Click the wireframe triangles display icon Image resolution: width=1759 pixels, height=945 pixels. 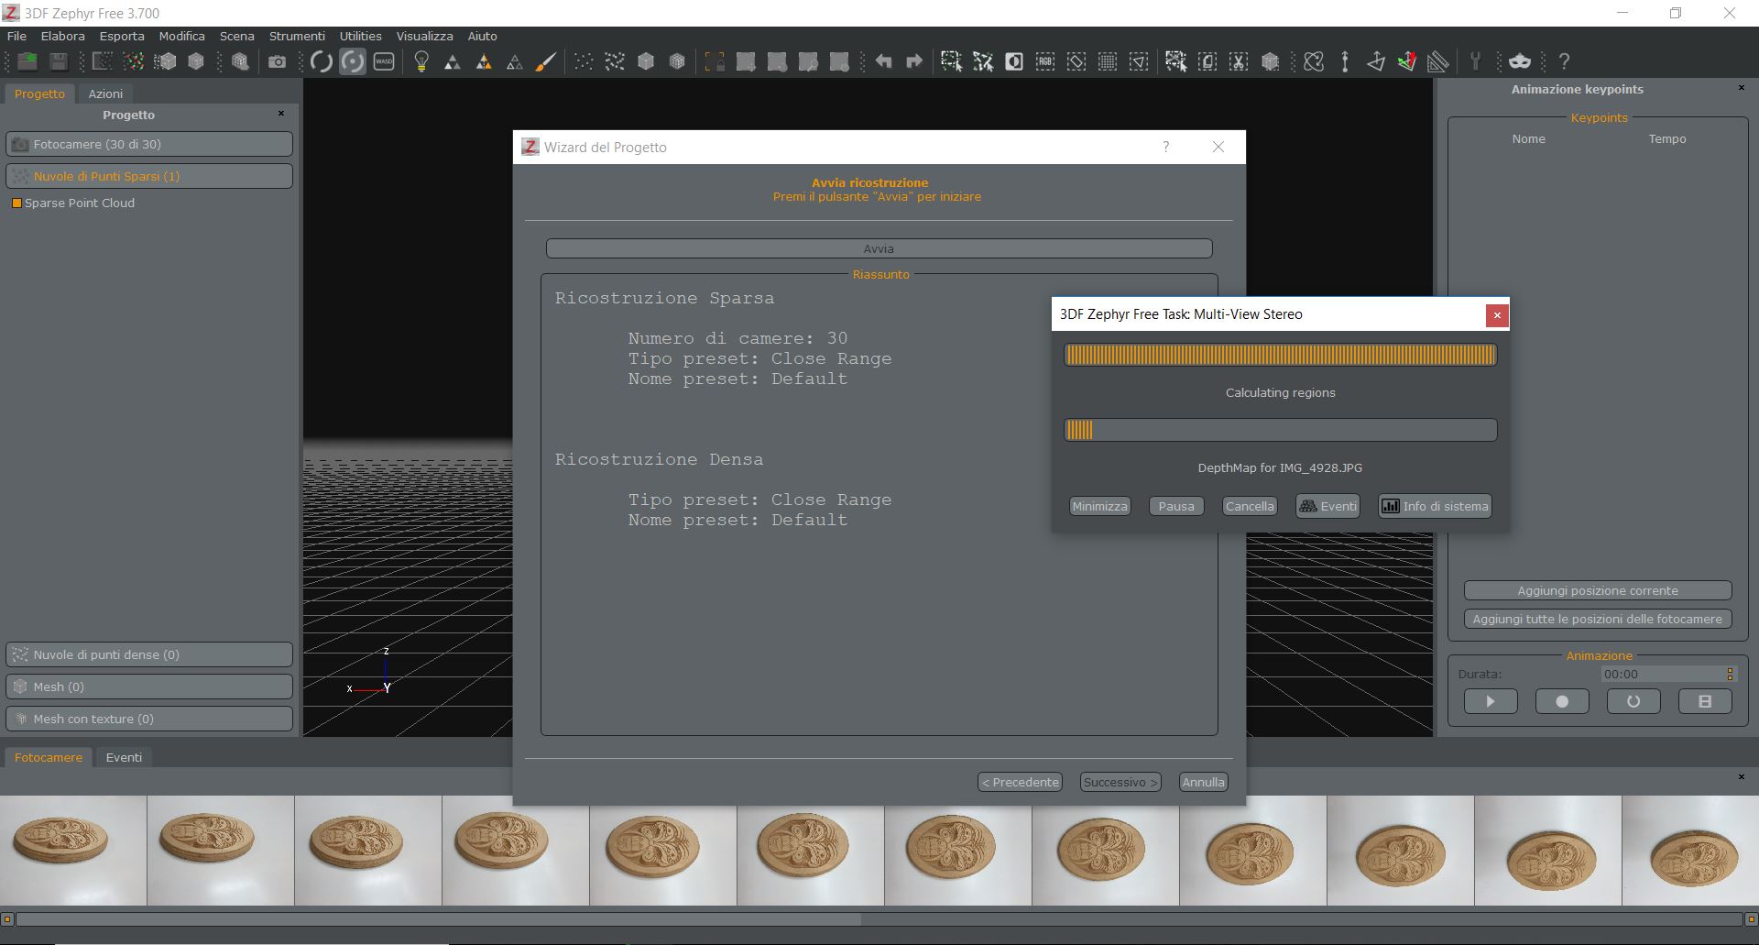click(x=515, y=61)
